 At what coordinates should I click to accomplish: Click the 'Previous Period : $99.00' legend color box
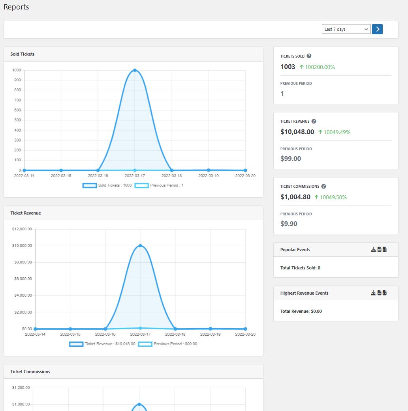click(145, 344)
